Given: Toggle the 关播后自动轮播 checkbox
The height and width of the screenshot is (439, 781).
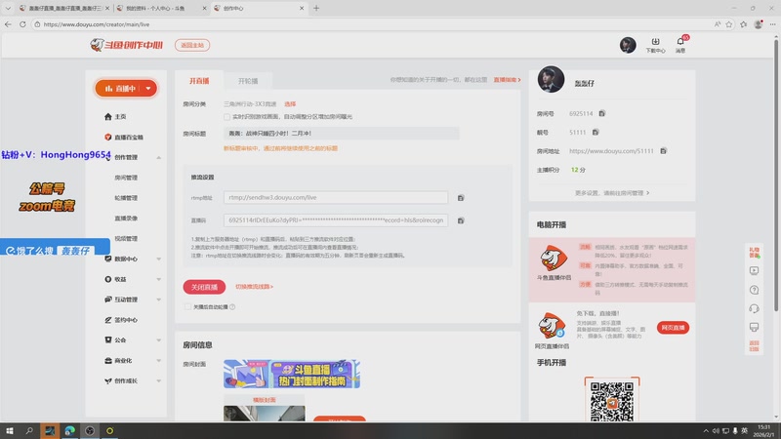Looking at the screenshot, I should pyautogui.click(x=187, y=306).
